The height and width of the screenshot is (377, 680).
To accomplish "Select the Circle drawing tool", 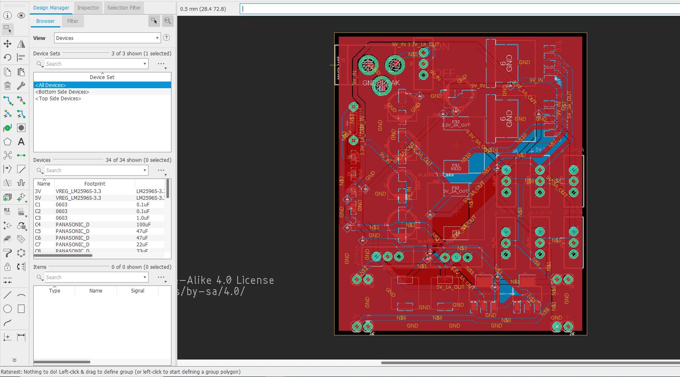I will [7, 309].
